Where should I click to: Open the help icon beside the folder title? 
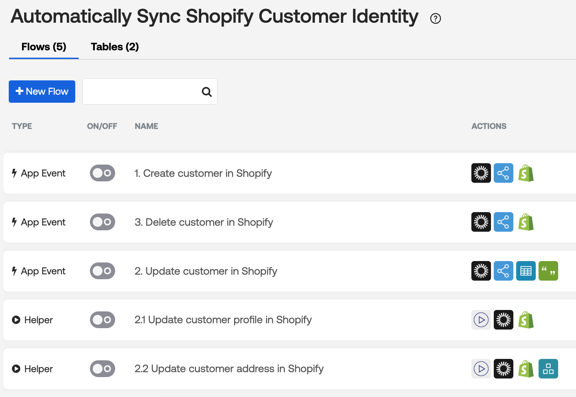[435, 19]
